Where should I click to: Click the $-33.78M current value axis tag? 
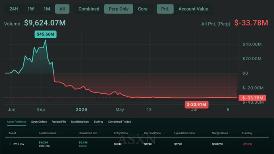tap(252, 98)
